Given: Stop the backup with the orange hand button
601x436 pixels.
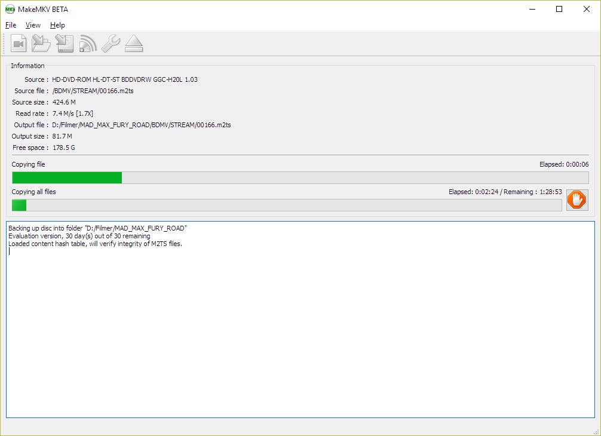Looking at the screenshot, I should 577,200.
